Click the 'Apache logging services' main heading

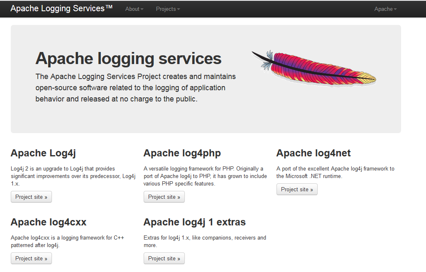pyautogui.click(x=129, y=59)
